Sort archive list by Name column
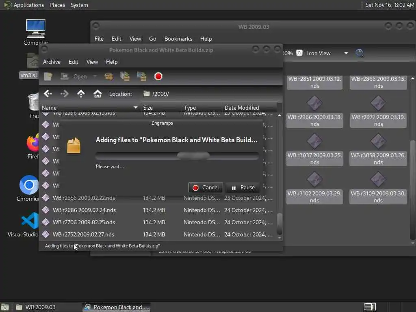Image resolution: width=416 pixels, height=312 pixels. click(90, 108)
